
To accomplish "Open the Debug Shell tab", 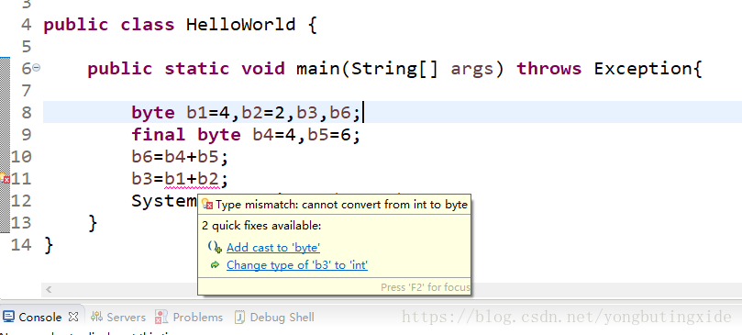I will point(282,317).
